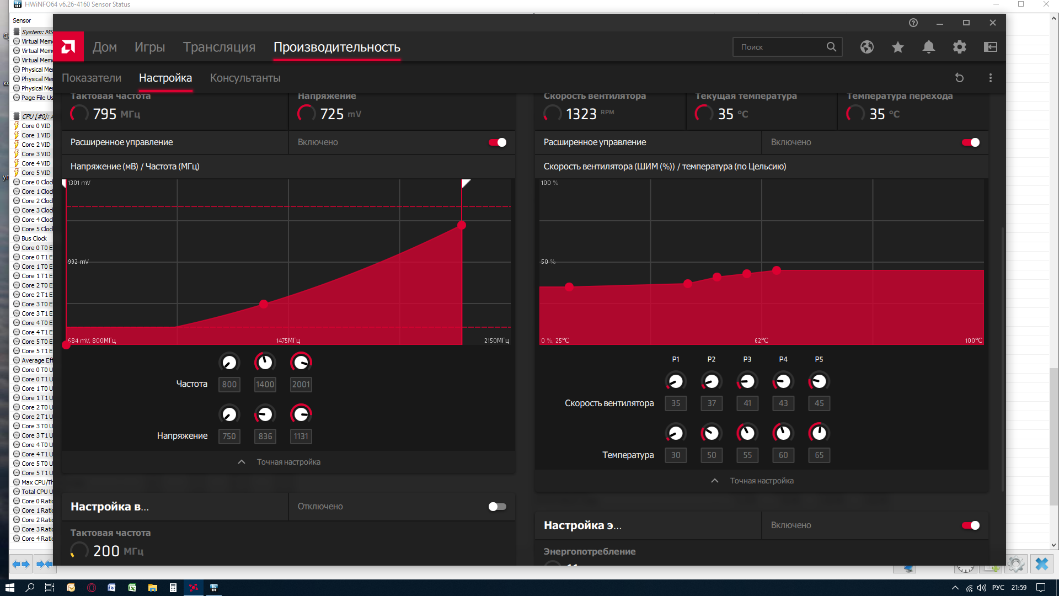Switch to Игры tab
This screenshot has height=596, width=1059.
(149, 47)
